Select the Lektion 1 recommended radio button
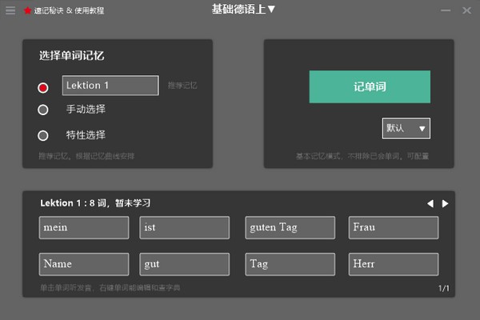 point(43,87)
